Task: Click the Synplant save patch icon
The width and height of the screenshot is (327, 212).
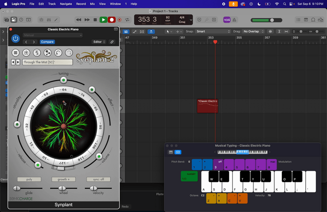Action: click(26, 53)
